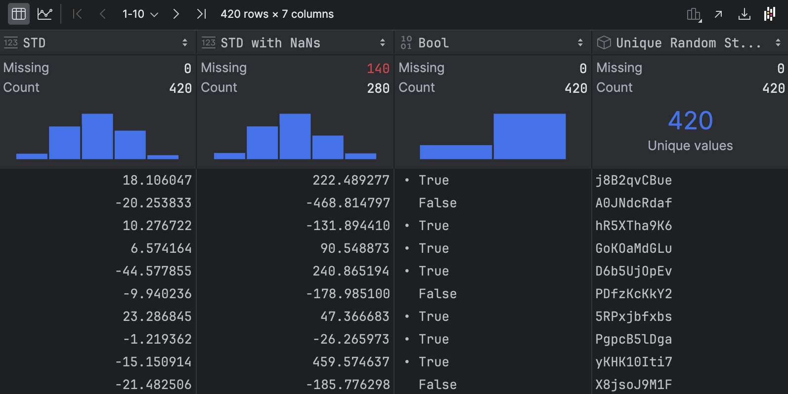The width and height of the screenshot is (788, 394).
Task: Click numeric type icon of STD column
Action: pos(11,43)
